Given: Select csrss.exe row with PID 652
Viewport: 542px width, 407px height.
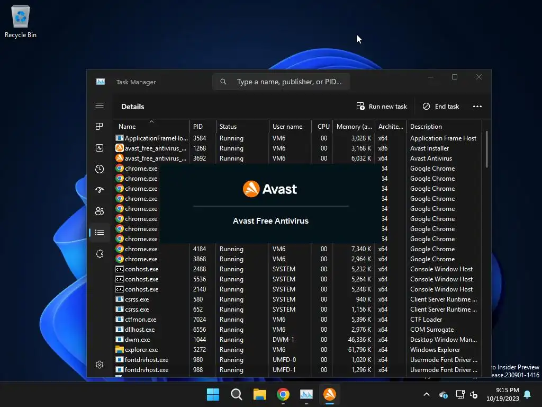Looking at the screenshot, I should (x=297, y=309).
